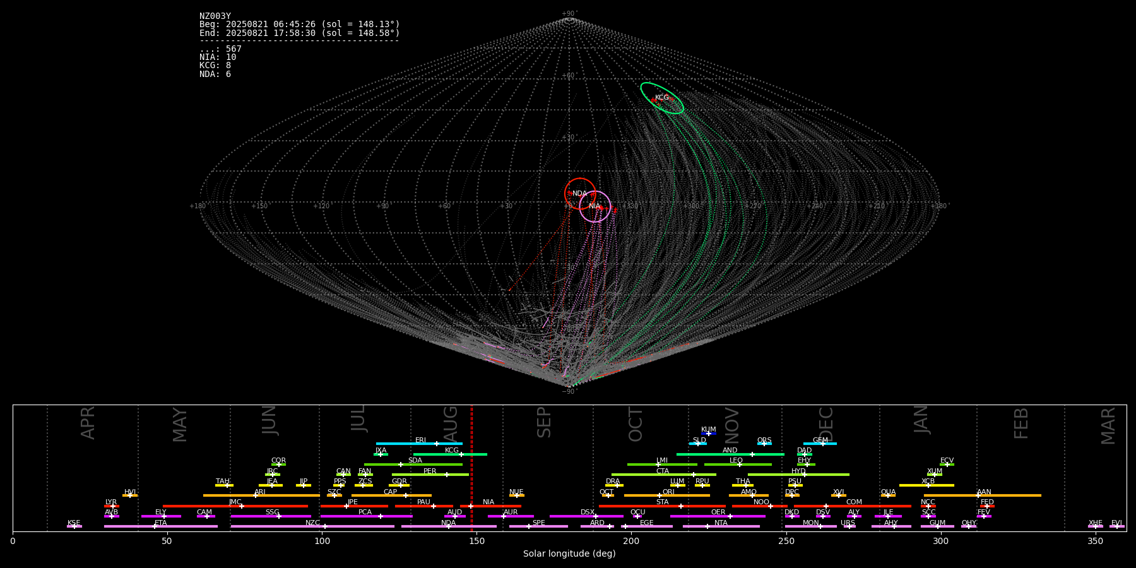Click the +90 latitude label at map top

click(x=569, y=14)
